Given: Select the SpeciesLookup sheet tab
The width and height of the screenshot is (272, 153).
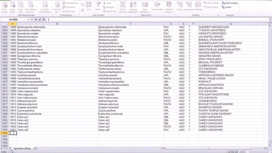Looking at the screenshot, I should (22, 148).
